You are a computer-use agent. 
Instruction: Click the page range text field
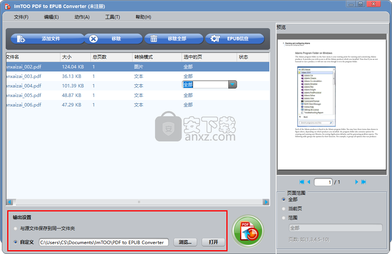pyautogui.click(x=335, y=228)
